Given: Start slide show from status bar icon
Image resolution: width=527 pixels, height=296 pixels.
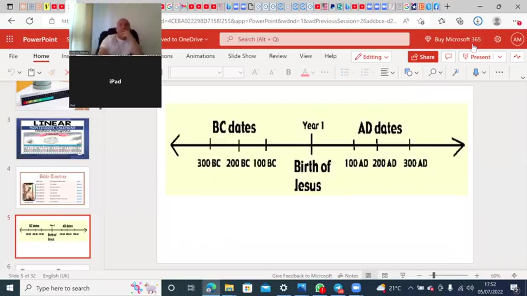Looking at the screenshot, I should 403,275.
